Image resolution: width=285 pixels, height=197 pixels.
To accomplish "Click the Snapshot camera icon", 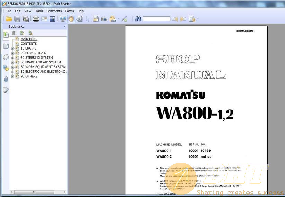I will pyautogui.click(x=104, y=19).
